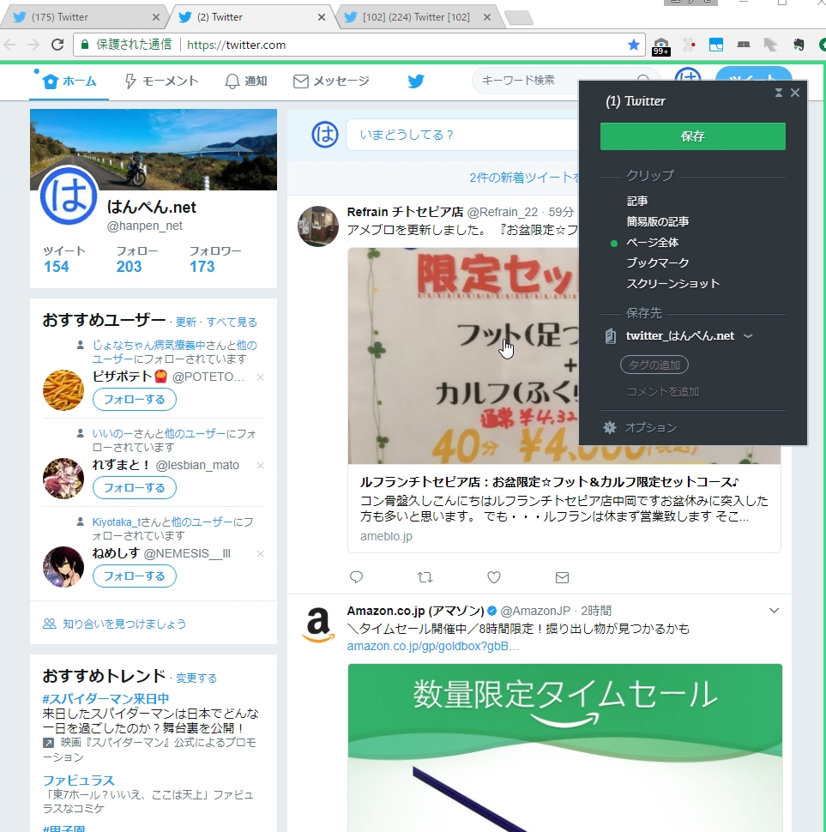Dismiss れずまと！ suggestion with the x
Image resolution: width=826 pixels, height=832 pixels.
260,466
